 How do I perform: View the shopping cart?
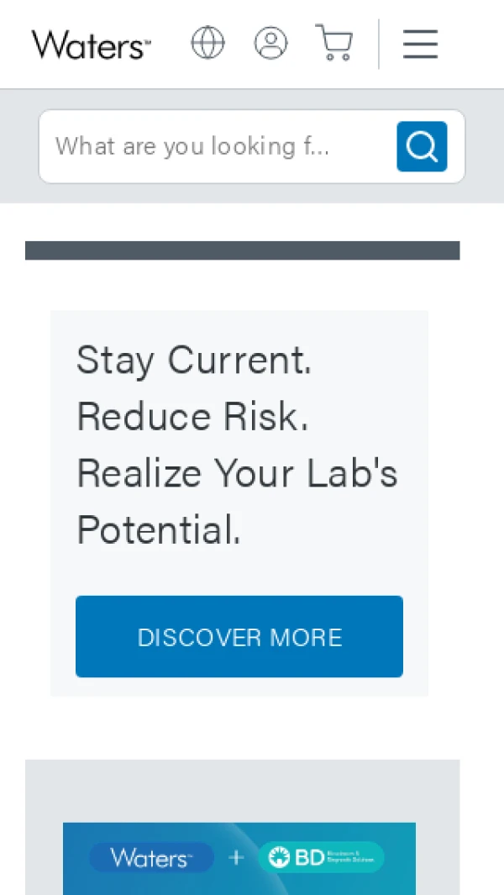334,43
